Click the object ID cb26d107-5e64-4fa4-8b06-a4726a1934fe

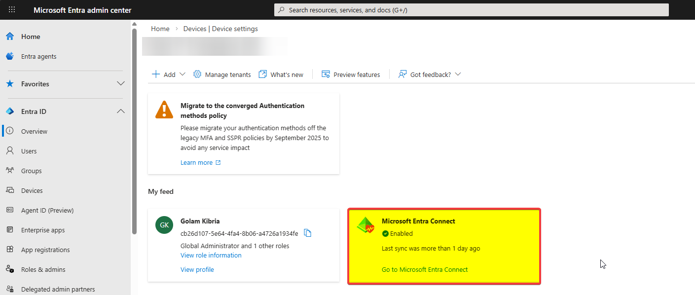[239, 233]
